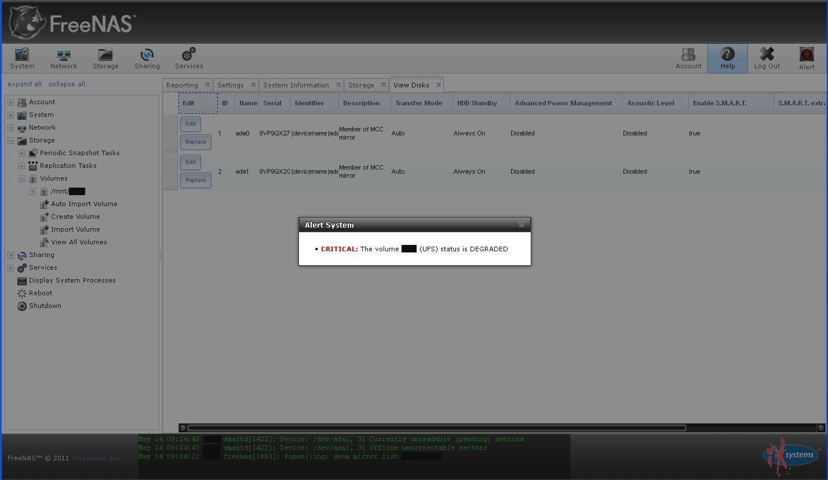Close the Alert System dialog

click(521, 225)
